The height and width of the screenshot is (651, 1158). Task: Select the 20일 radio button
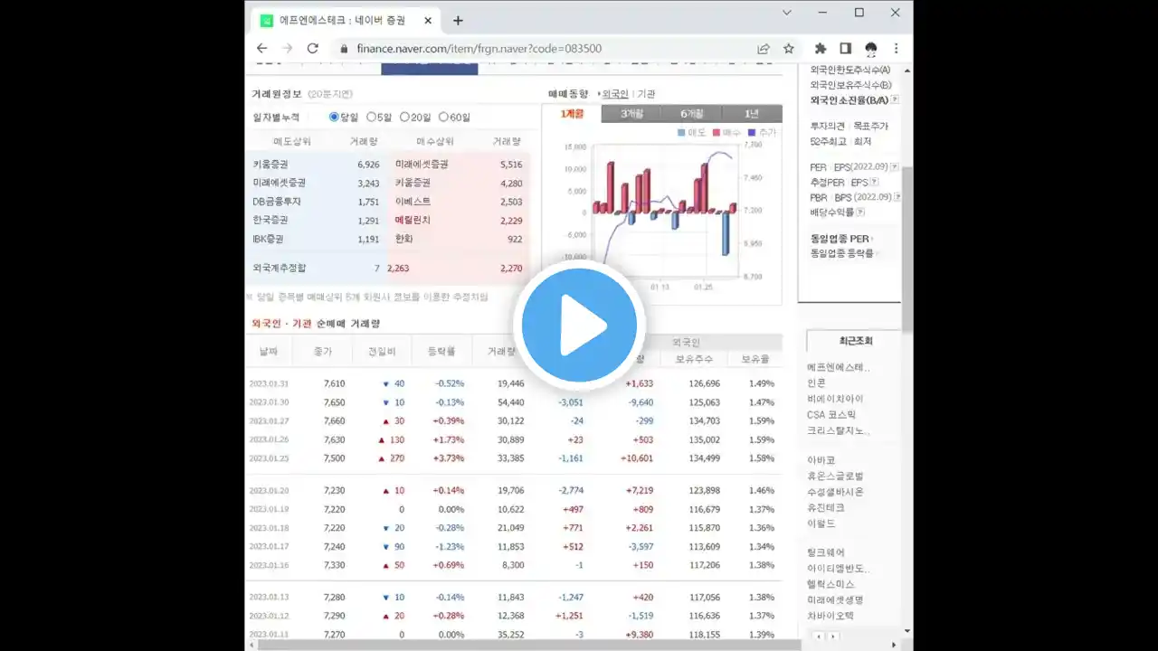(404, 117)
